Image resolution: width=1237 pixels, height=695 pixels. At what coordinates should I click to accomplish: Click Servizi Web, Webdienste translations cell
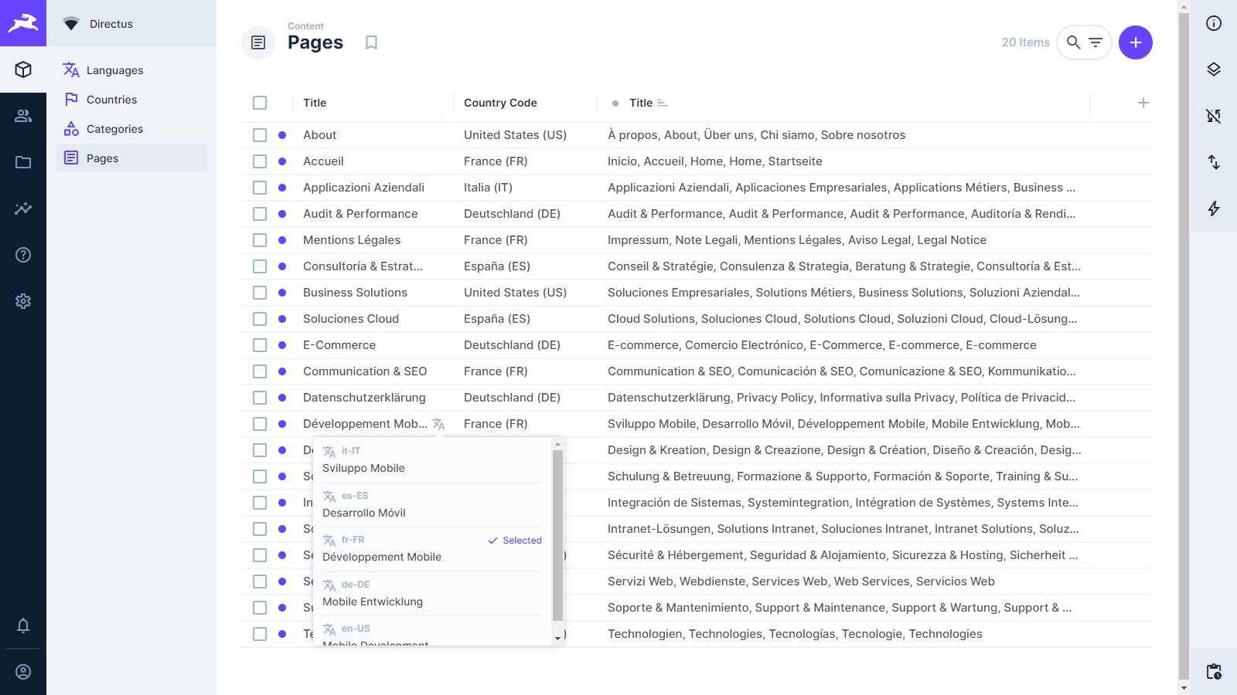(x=801, y=581)
